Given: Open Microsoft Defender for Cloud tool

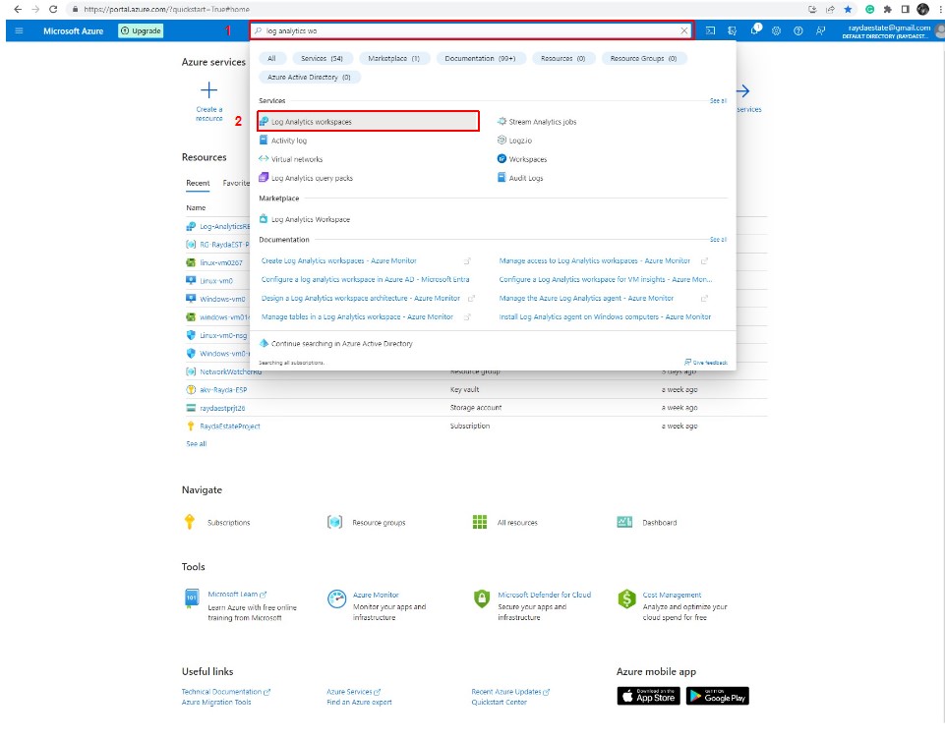Looking at the screenshot, I should [x=544, y=595].
